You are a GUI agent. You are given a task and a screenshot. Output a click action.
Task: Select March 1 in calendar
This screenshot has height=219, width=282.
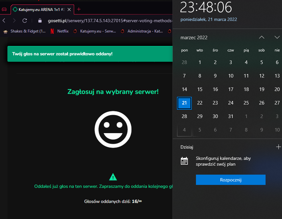200,62
